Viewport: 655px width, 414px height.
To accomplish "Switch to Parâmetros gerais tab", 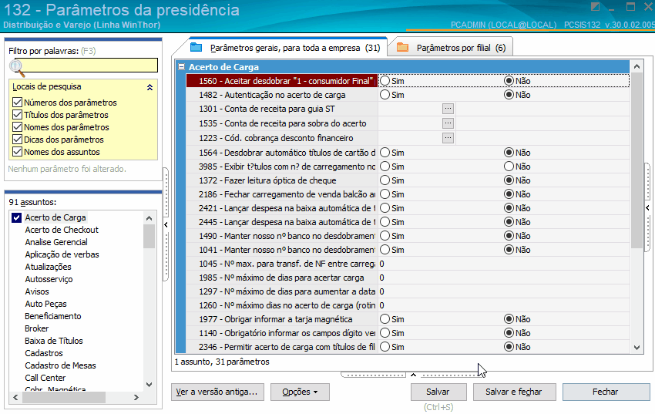I will 286,48.
